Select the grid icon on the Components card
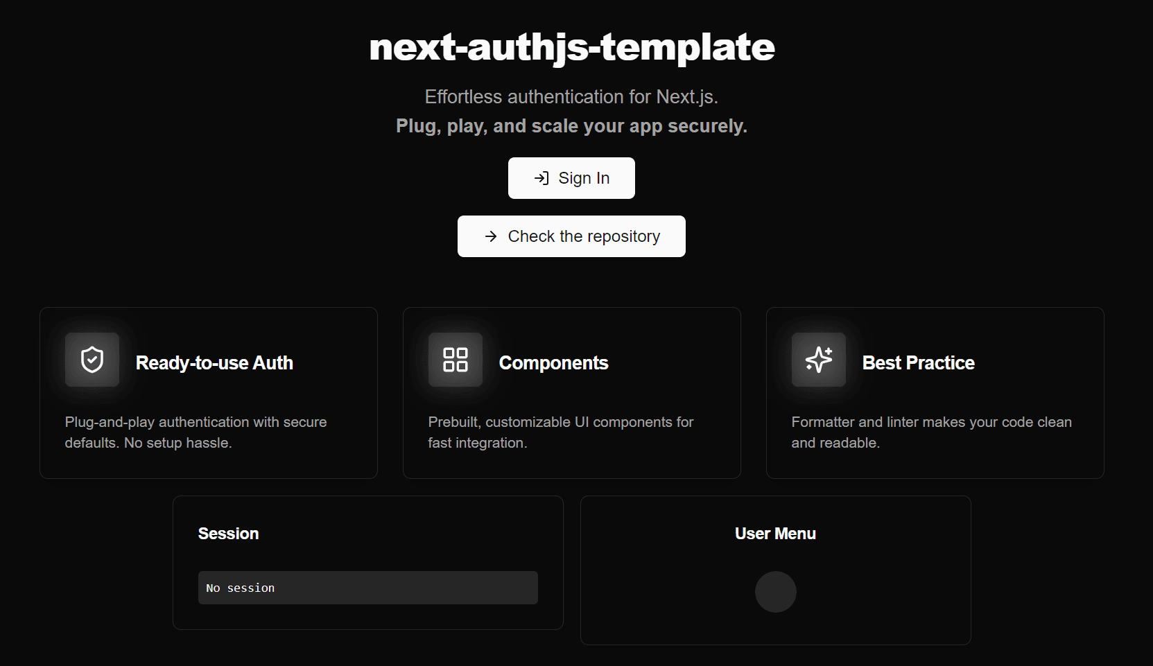 (455, 360)
